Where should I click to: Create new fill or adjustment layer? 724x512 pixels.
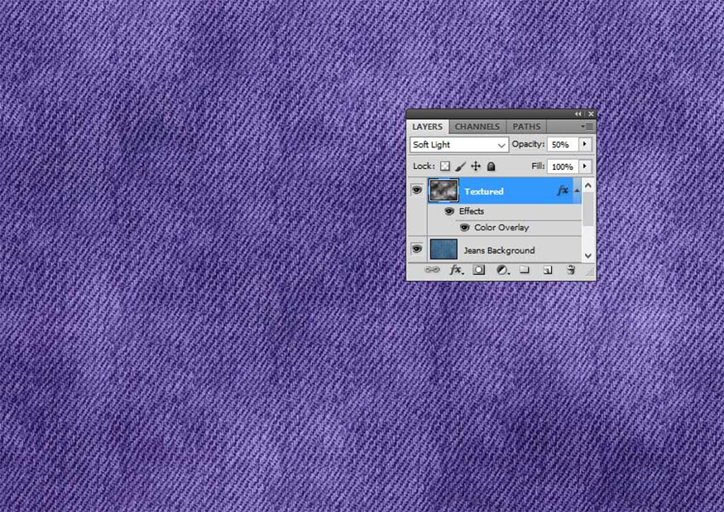pos(501,270)
